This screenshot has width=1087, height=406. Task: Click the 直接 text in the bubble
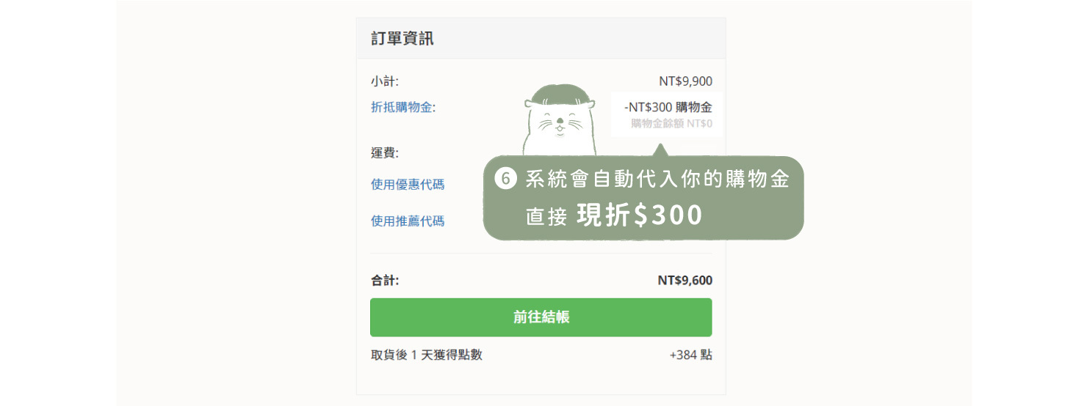coord(546,217)
